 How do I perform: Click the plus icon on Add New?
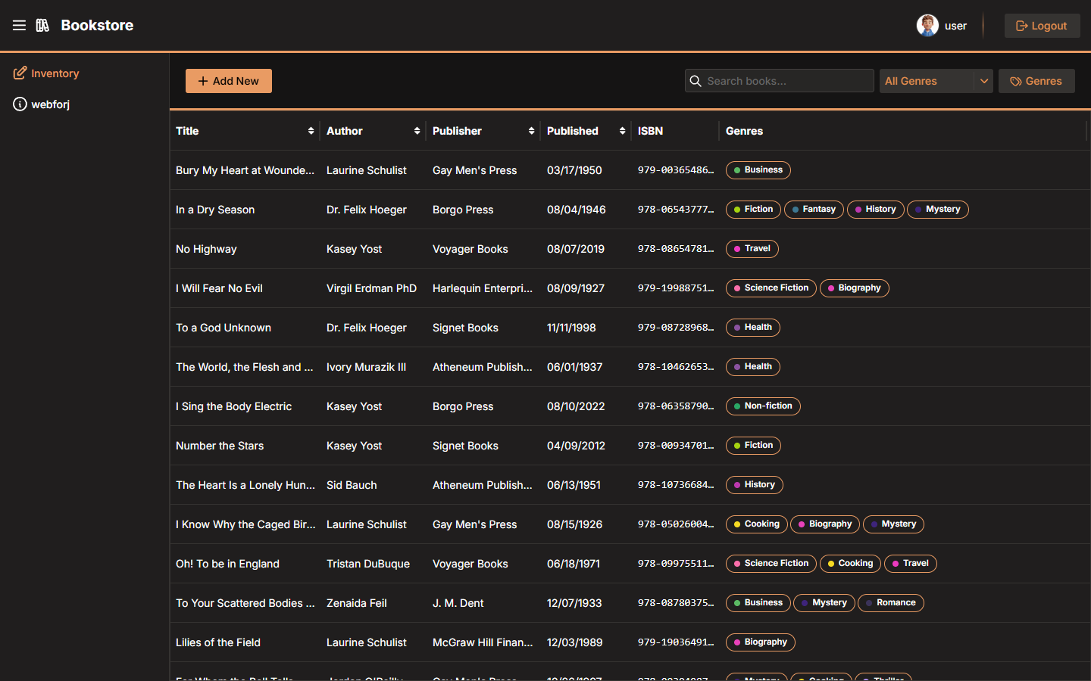(x=203, y=80)
